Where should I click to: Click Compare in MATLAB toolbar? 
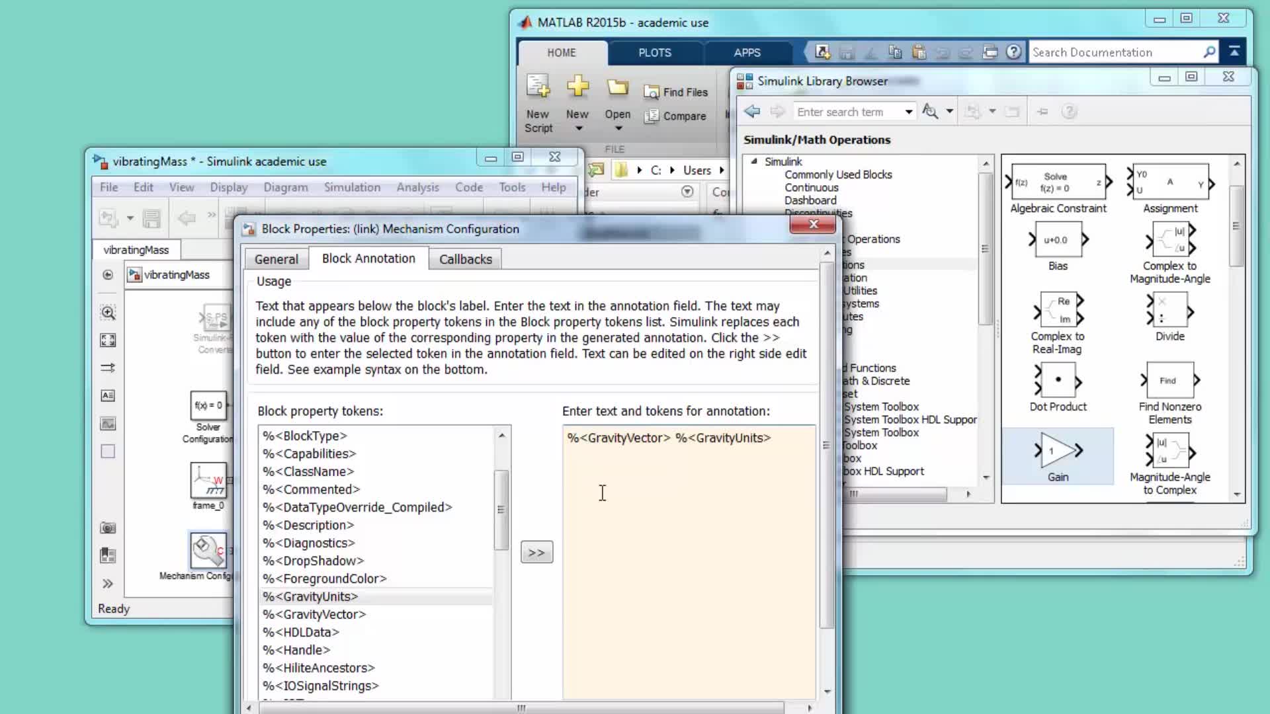click(675, 116)
